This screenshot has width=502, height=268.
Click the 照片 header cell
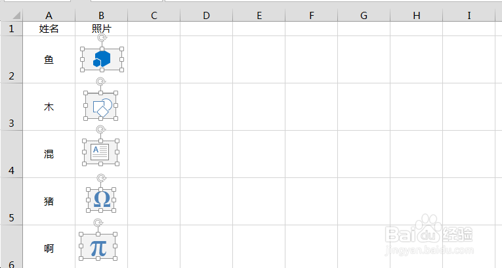[101, 29]
